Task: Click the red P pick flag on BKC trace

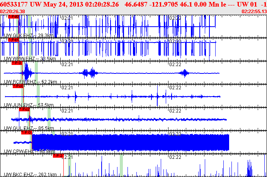Action: click(x=58, y=156)
